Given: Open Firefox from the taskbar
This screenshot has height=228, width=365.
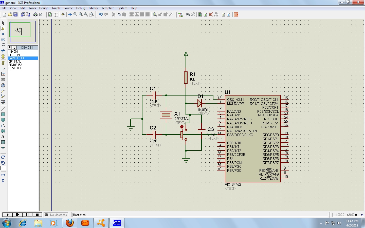Looking at the screenshot, I should point(70,223).
